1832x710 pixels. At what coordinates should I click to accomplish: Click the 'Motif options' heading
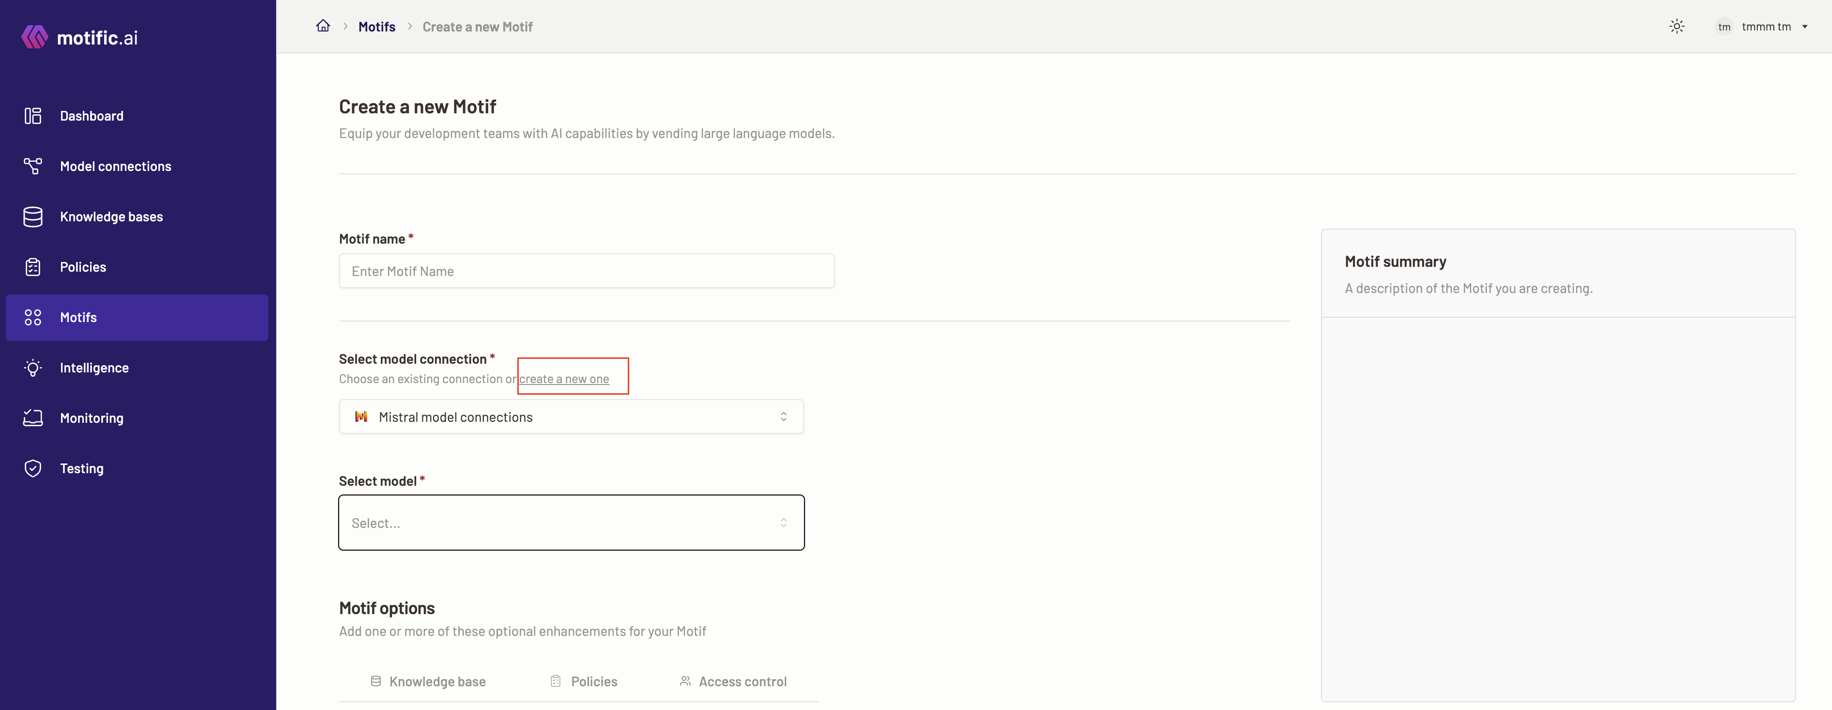click(387, 608)
